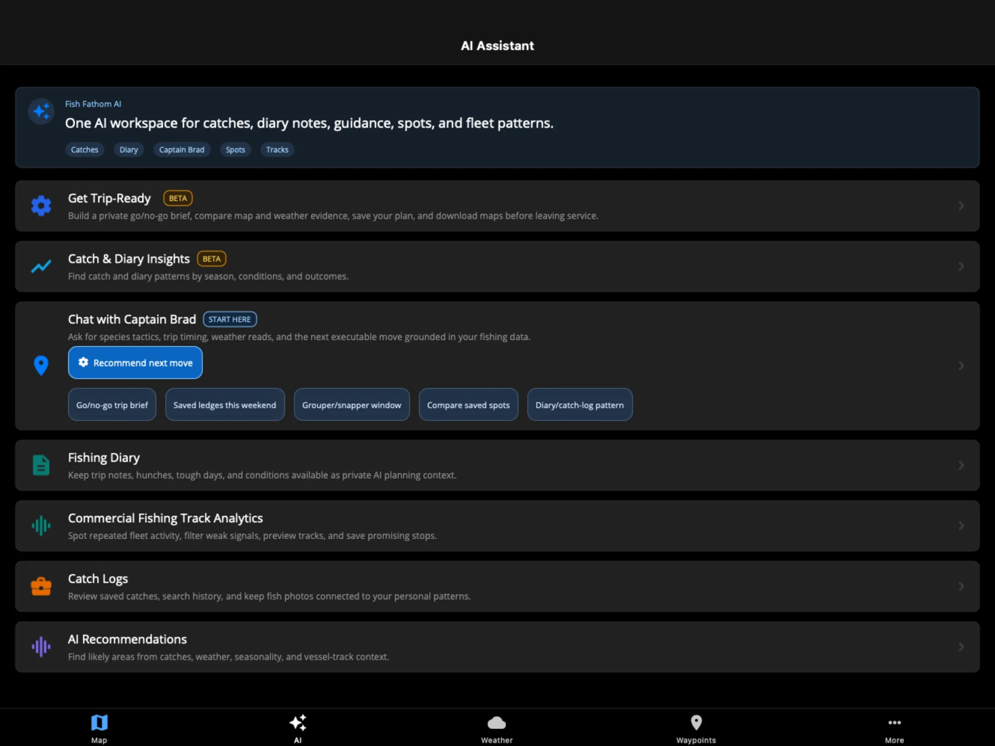Tap the Compare saved spots prompt
Image resolution: width=995 pixels, height=746 pixels.
point(468,405)
